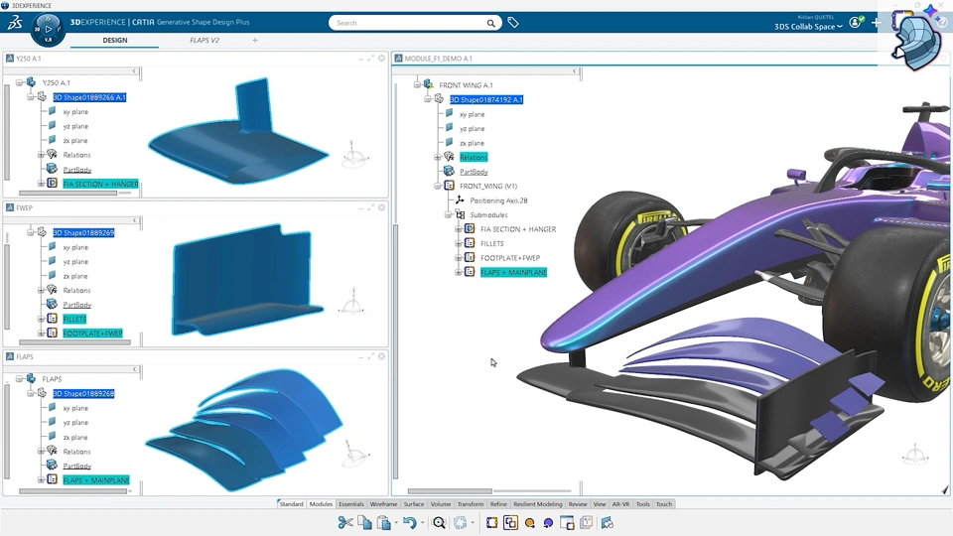
Task: Expand FOOTPLATE+FWEP node in FWEP tree
Action: [41, 334]
